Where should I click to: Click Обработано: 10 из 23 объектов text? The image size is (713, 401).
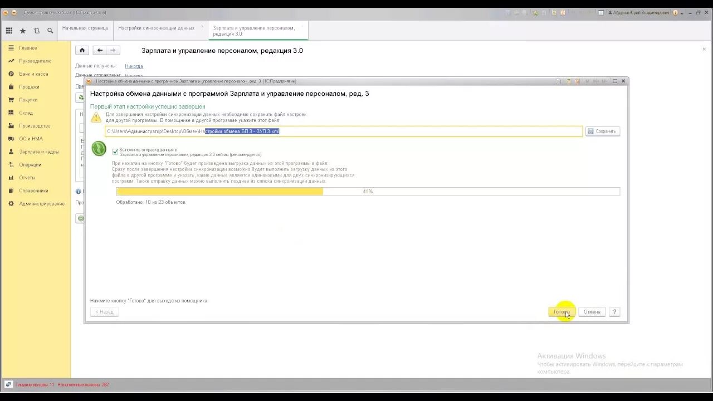coord(151,202)
